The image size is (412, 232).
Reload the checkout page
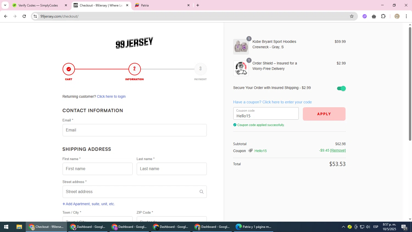tap(24, 16)
